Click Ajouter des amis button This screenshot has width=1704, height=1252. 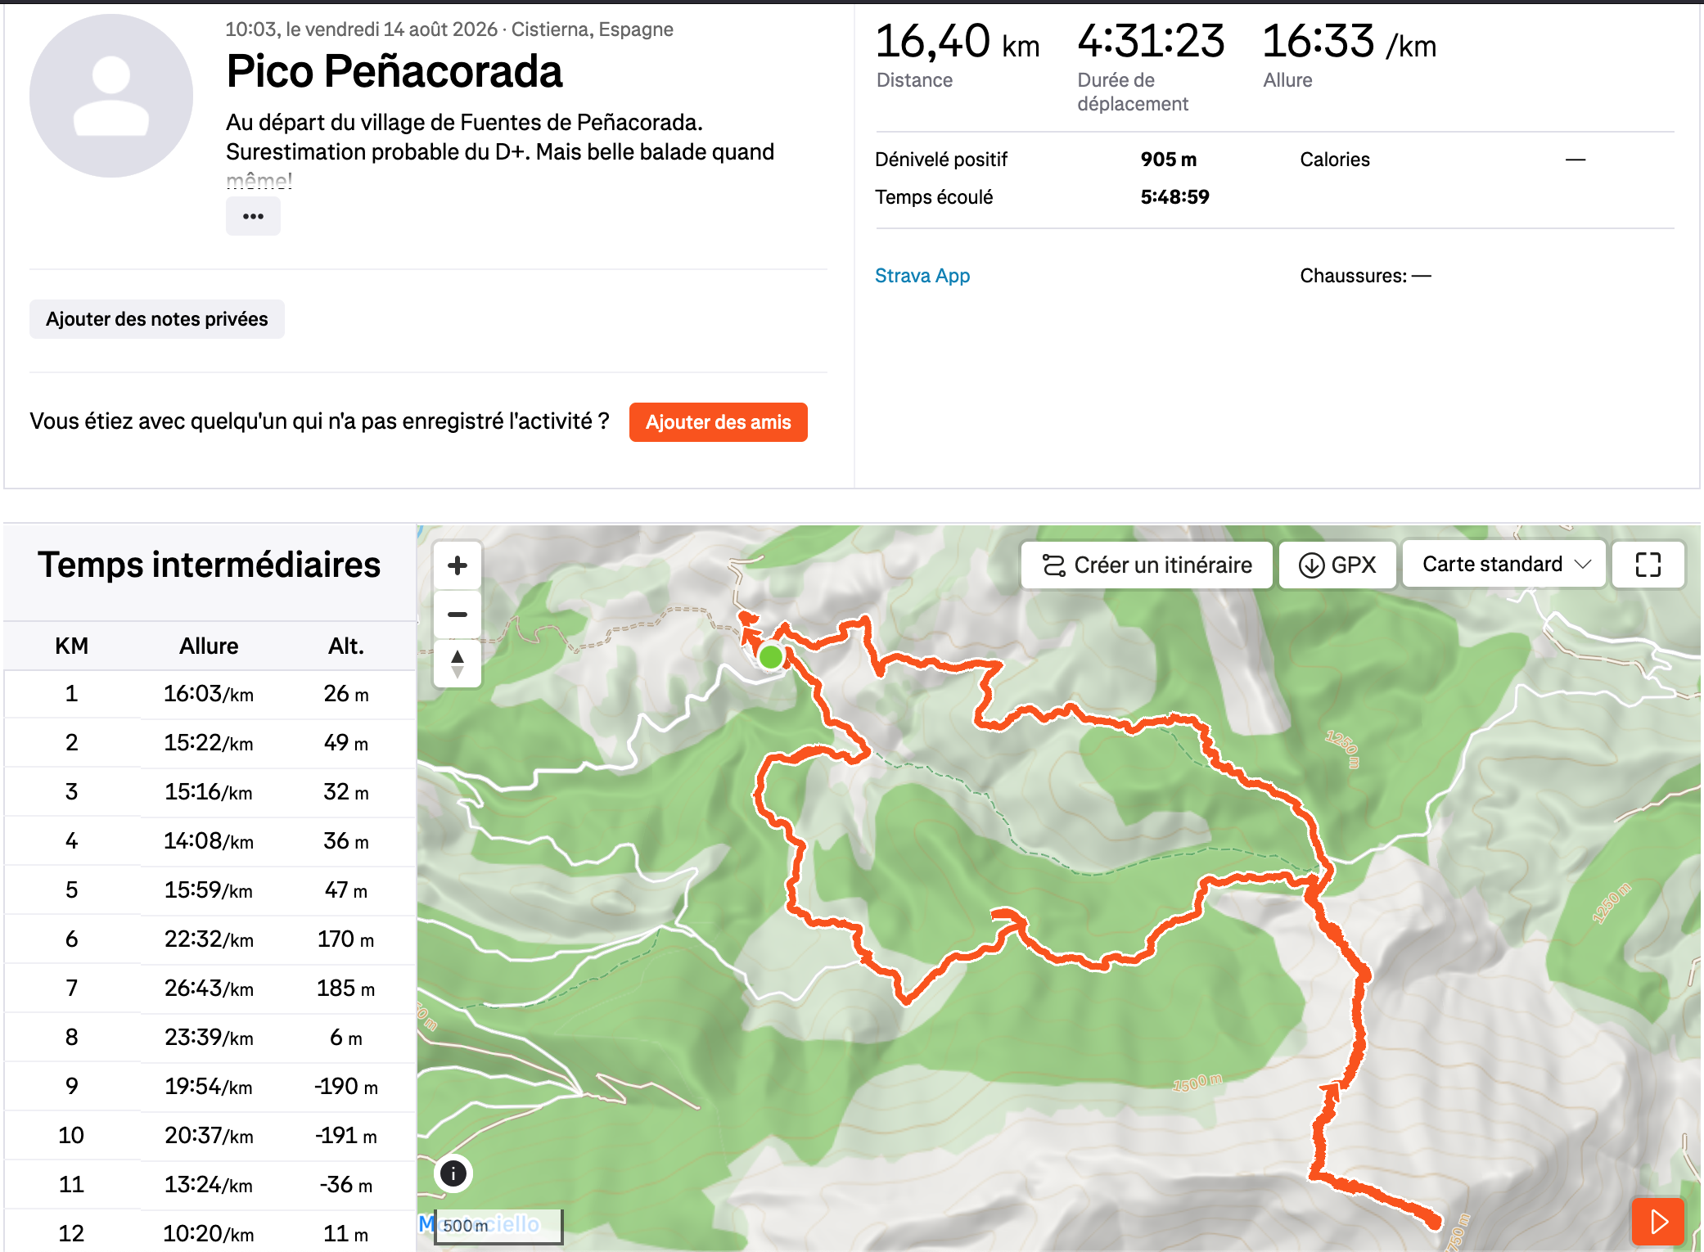click(718, 422)
